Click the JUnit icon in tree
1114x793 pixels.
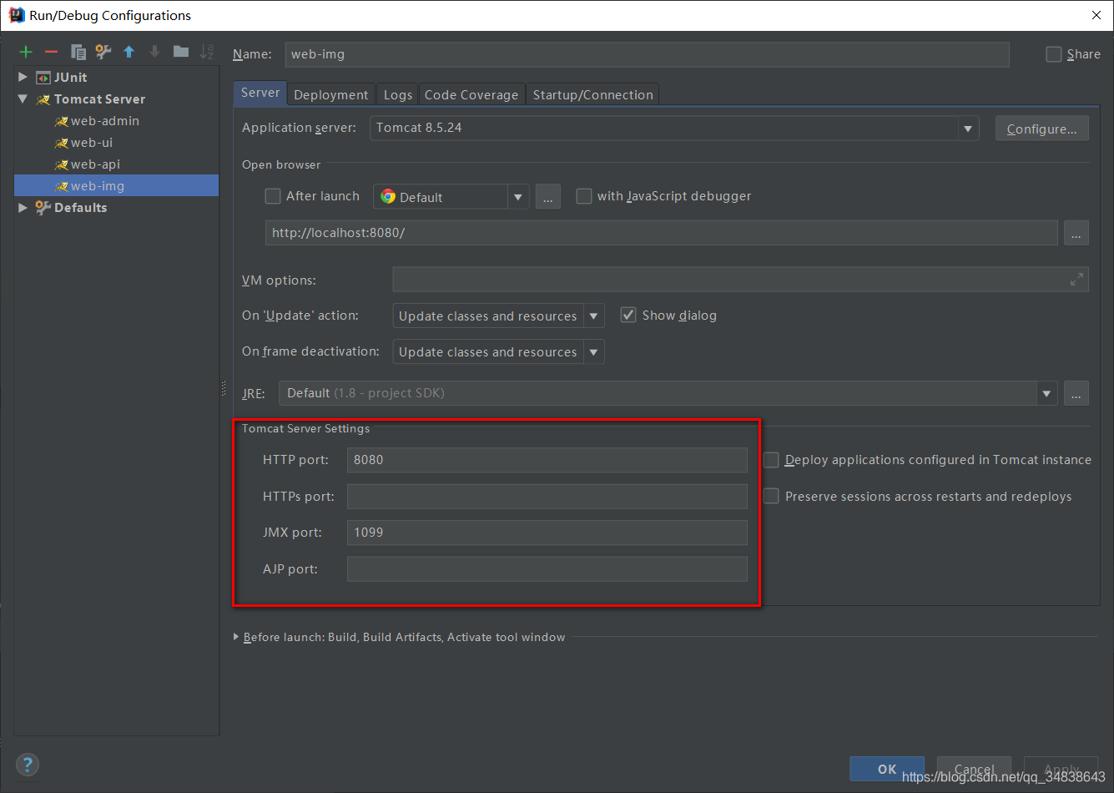43,78
